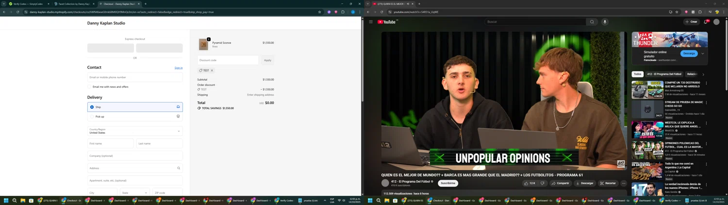
Task: Open extensions puzzle icon in YouTube browser
Action: click(x=700, y=12)
